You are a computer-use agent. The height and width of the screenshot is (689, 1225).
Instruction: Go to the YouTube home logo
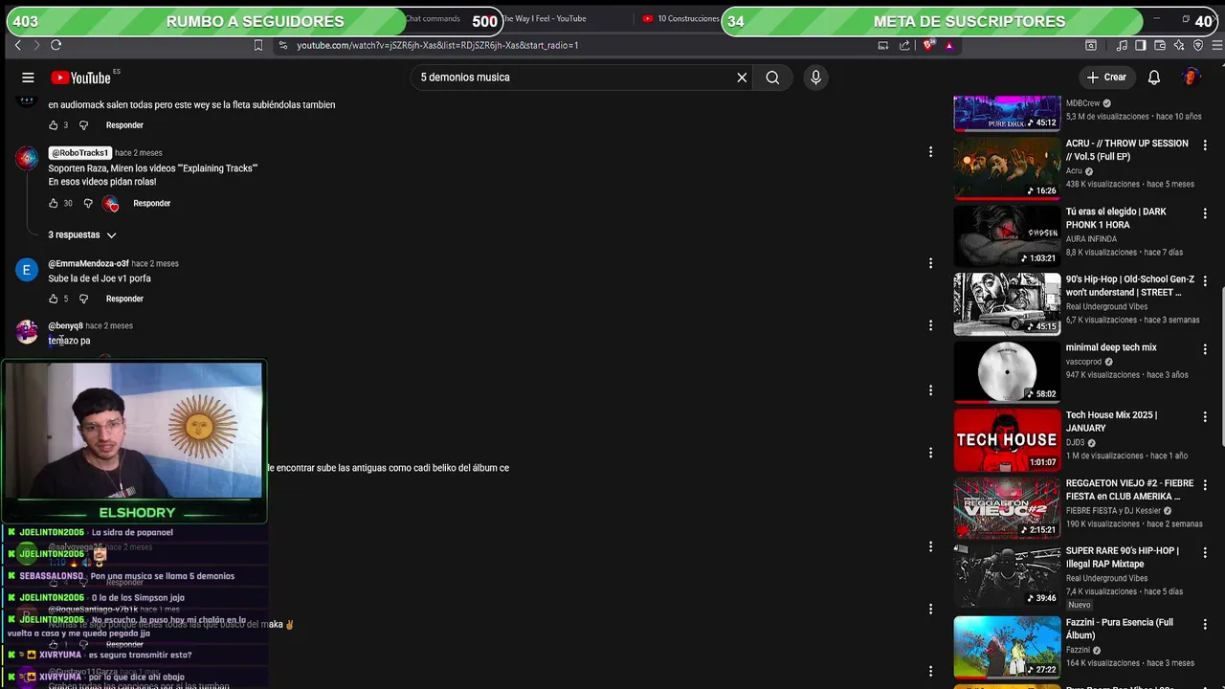pyautogui.click(x=81, y=78)
